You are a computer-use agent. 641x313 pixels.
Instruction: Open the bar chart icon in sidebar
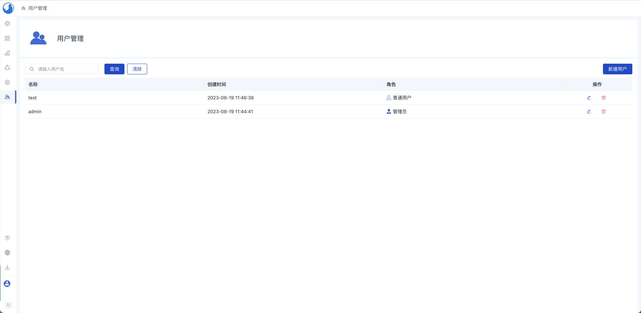tap(7, 53)
